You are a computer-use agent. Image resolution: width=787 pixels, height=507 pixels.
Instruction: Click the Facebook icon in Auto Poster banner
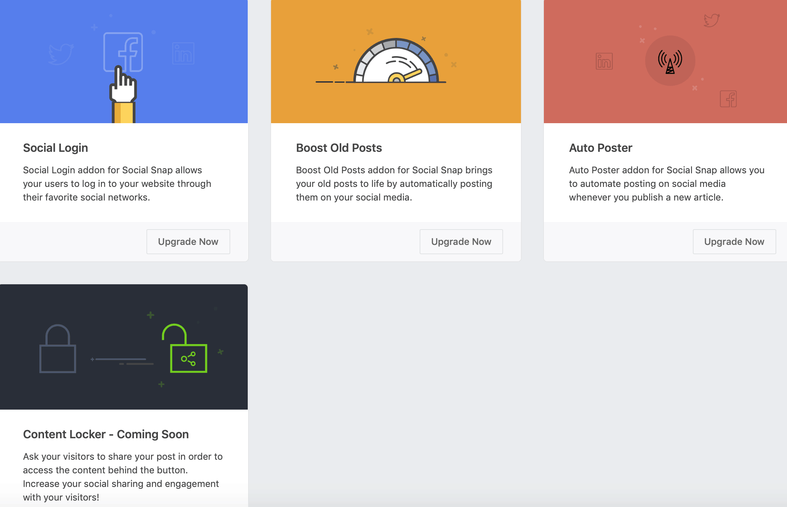tap(728, 99)
